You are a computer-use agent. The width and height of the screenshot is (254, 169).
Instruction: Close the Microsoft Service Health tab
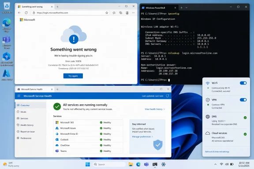coord(52,89)
